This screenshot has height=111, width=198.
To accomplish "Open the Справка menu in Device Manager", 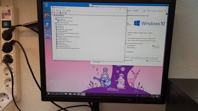I will tap(68, 10).
